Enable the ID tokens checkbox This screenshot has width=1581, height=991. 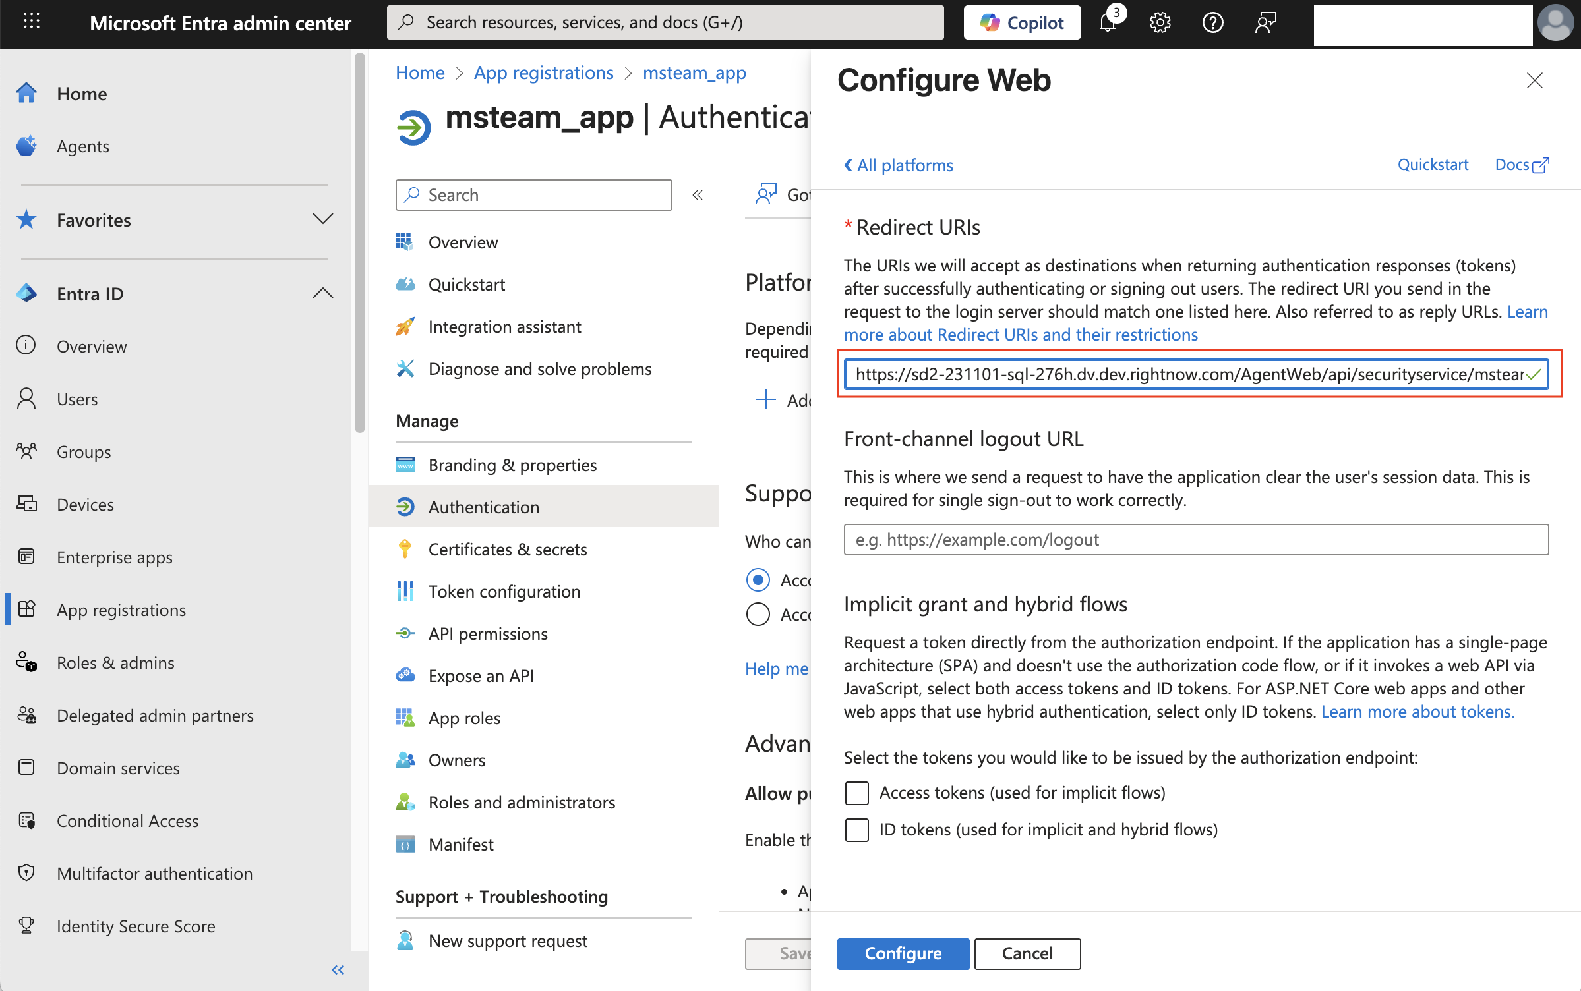(856, 830)
